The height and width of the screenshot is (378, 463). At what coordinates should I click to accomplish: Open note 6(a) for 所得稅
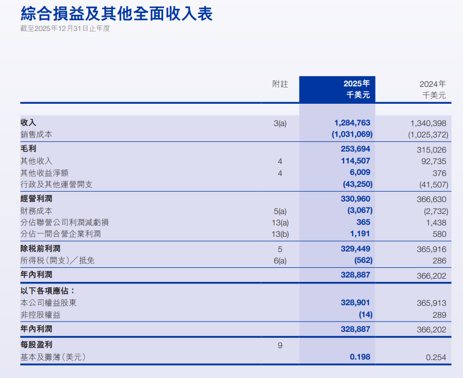point(280,261)
